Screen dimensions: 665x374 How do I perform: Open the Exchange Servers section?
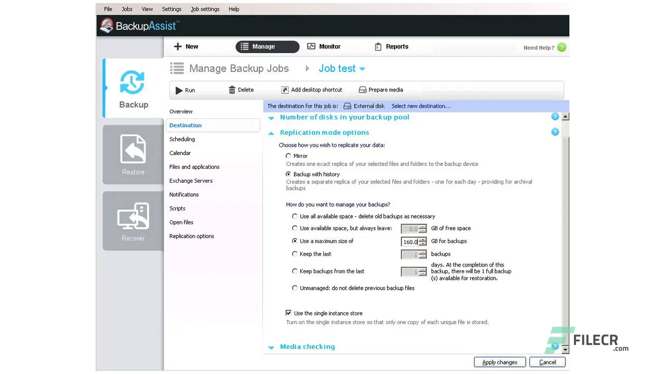point(191,181)
